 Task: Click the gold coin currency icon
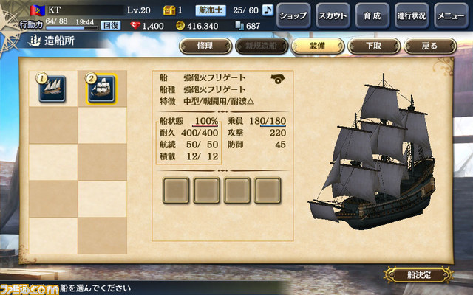(180, 26)
